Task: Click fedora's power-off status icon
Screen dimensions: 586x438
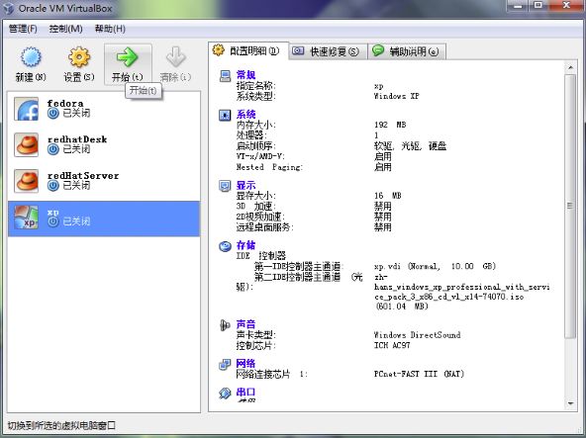Action: [53, 113]
